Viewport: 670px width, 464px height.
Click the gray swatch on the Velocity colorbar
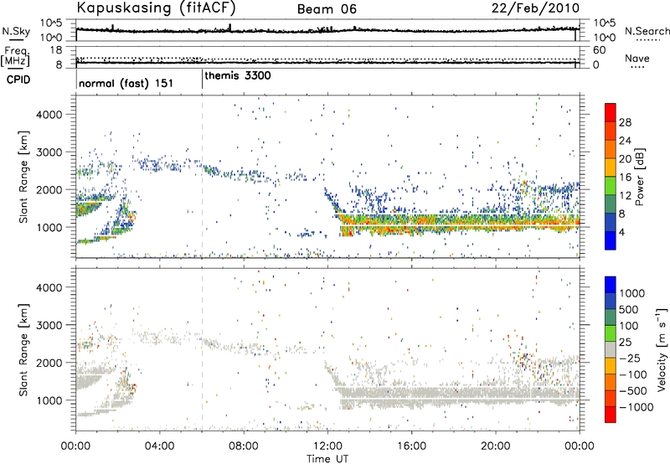point(611,349)
